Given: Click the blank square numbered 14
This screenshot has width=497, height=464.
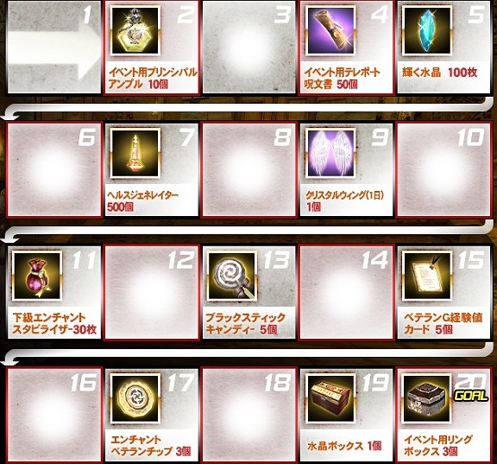Looking at the screenshot, I should point(346,292).
